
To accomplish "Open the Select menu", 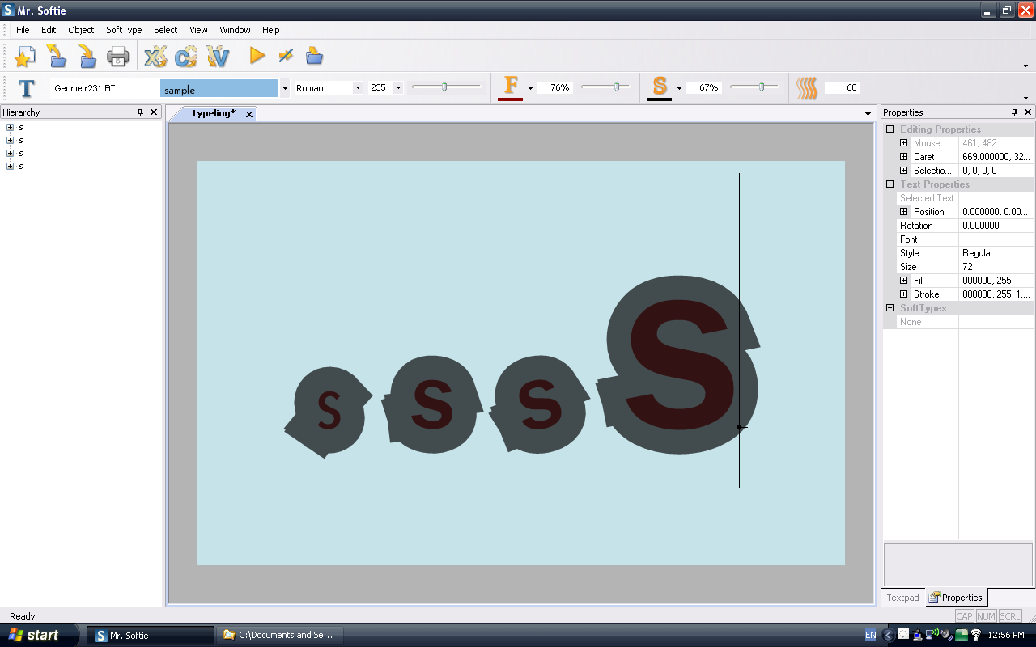I will pos(166,30).
